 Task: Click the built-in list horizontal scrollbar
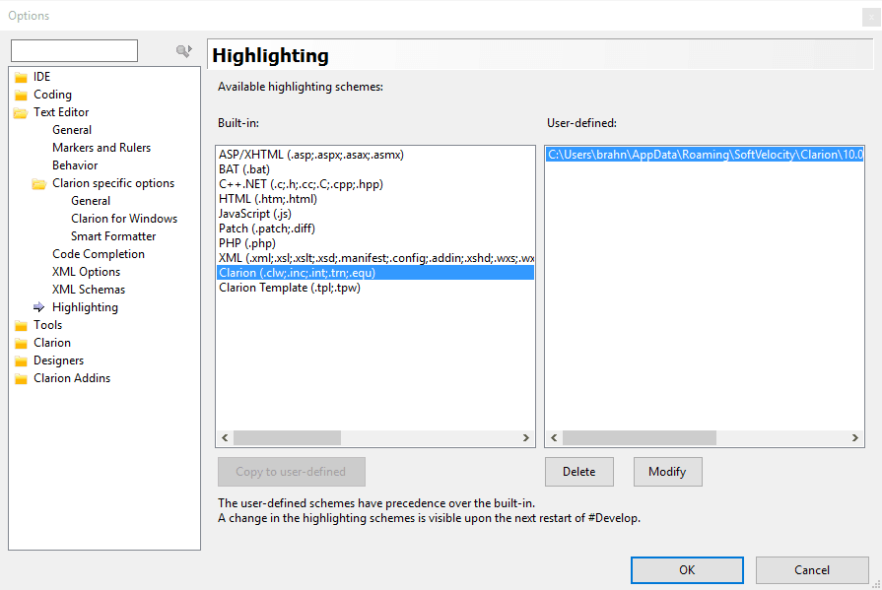(374, 437)
